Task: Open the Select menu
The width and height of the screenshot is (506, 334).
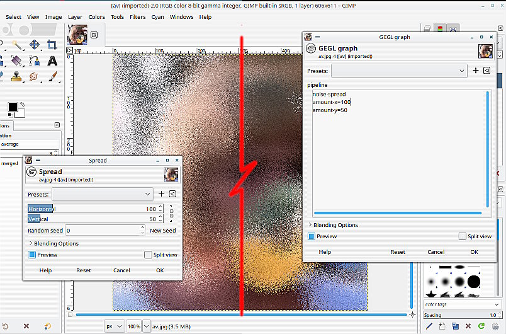Action: pyautogui.click(x=13, y=17)
